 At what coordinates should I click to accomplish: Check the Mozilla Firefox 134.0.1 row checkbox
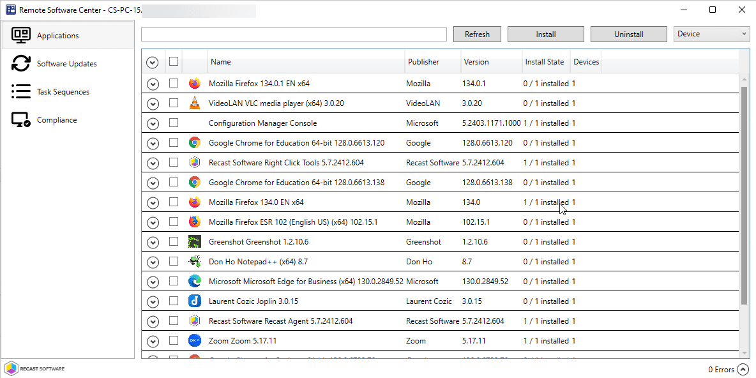(x=174, y=84)
